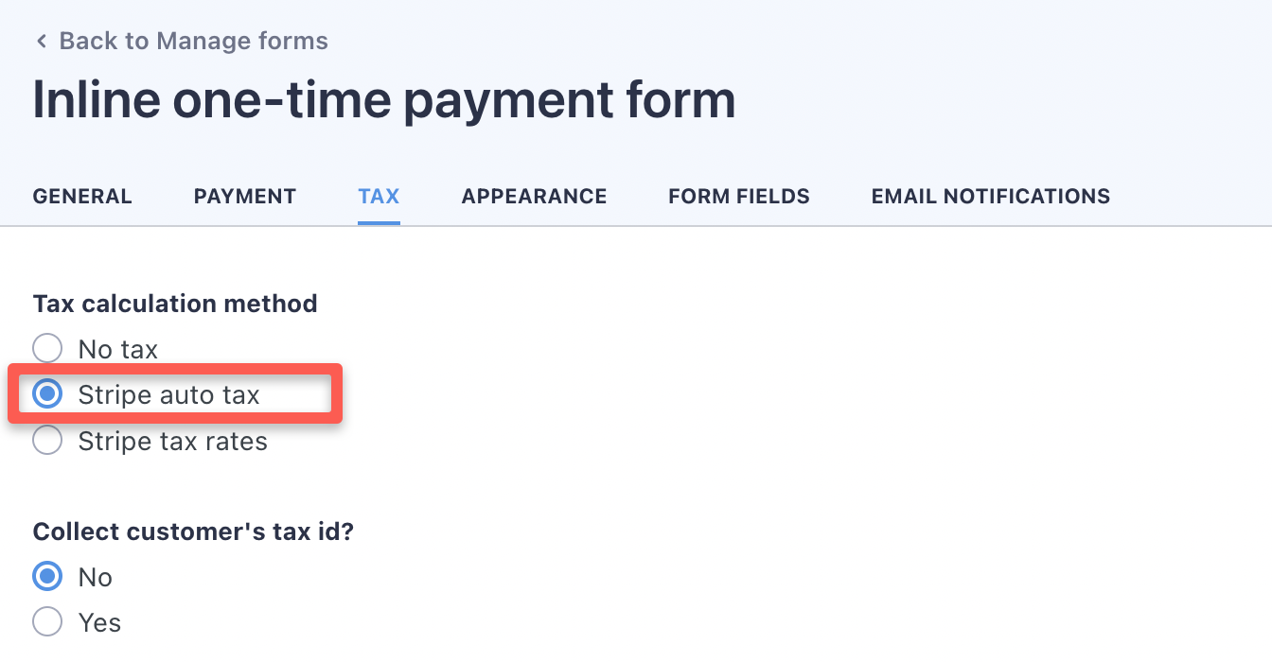Select the Tax tab
1272x662 pixels.
tap(379, 196)
